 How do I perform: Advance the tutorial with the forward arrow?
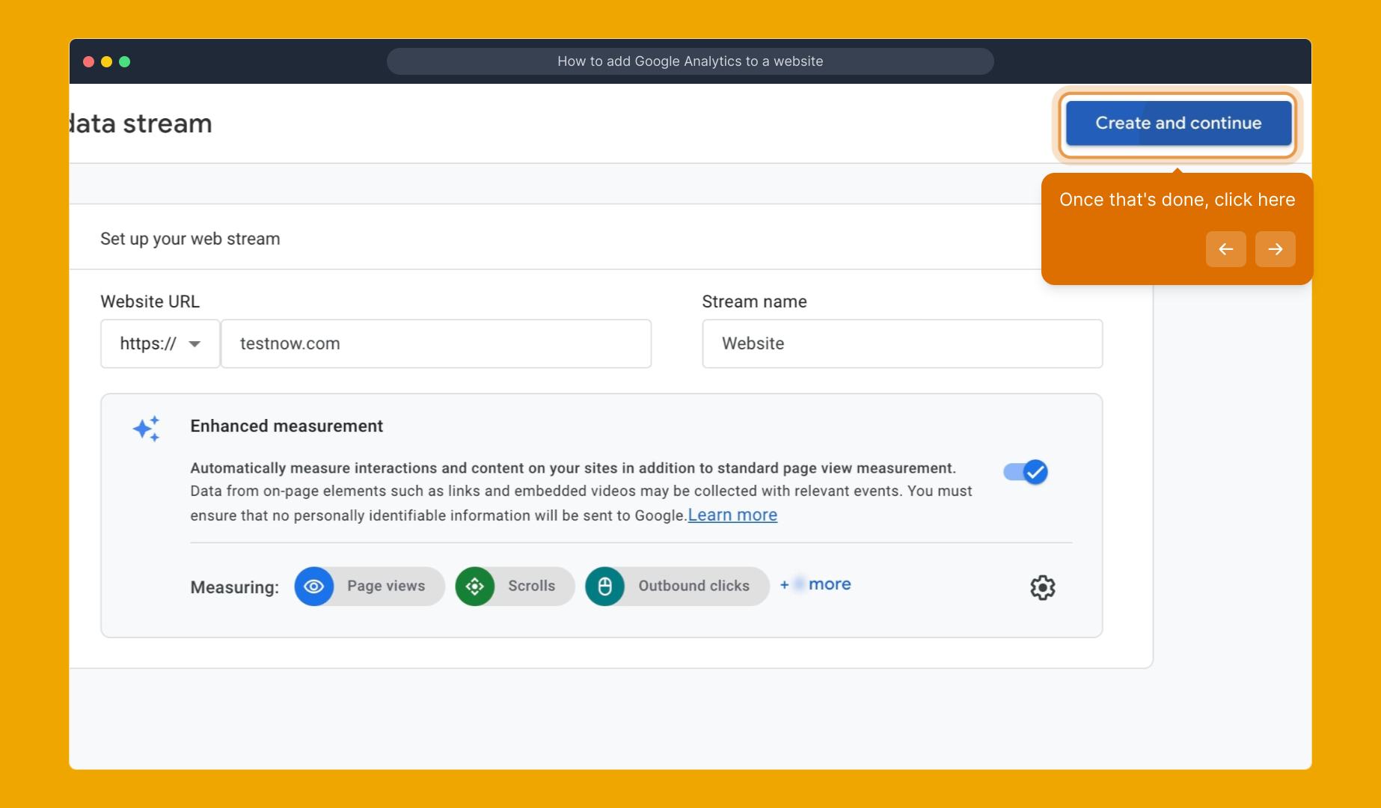point(1275,249)
